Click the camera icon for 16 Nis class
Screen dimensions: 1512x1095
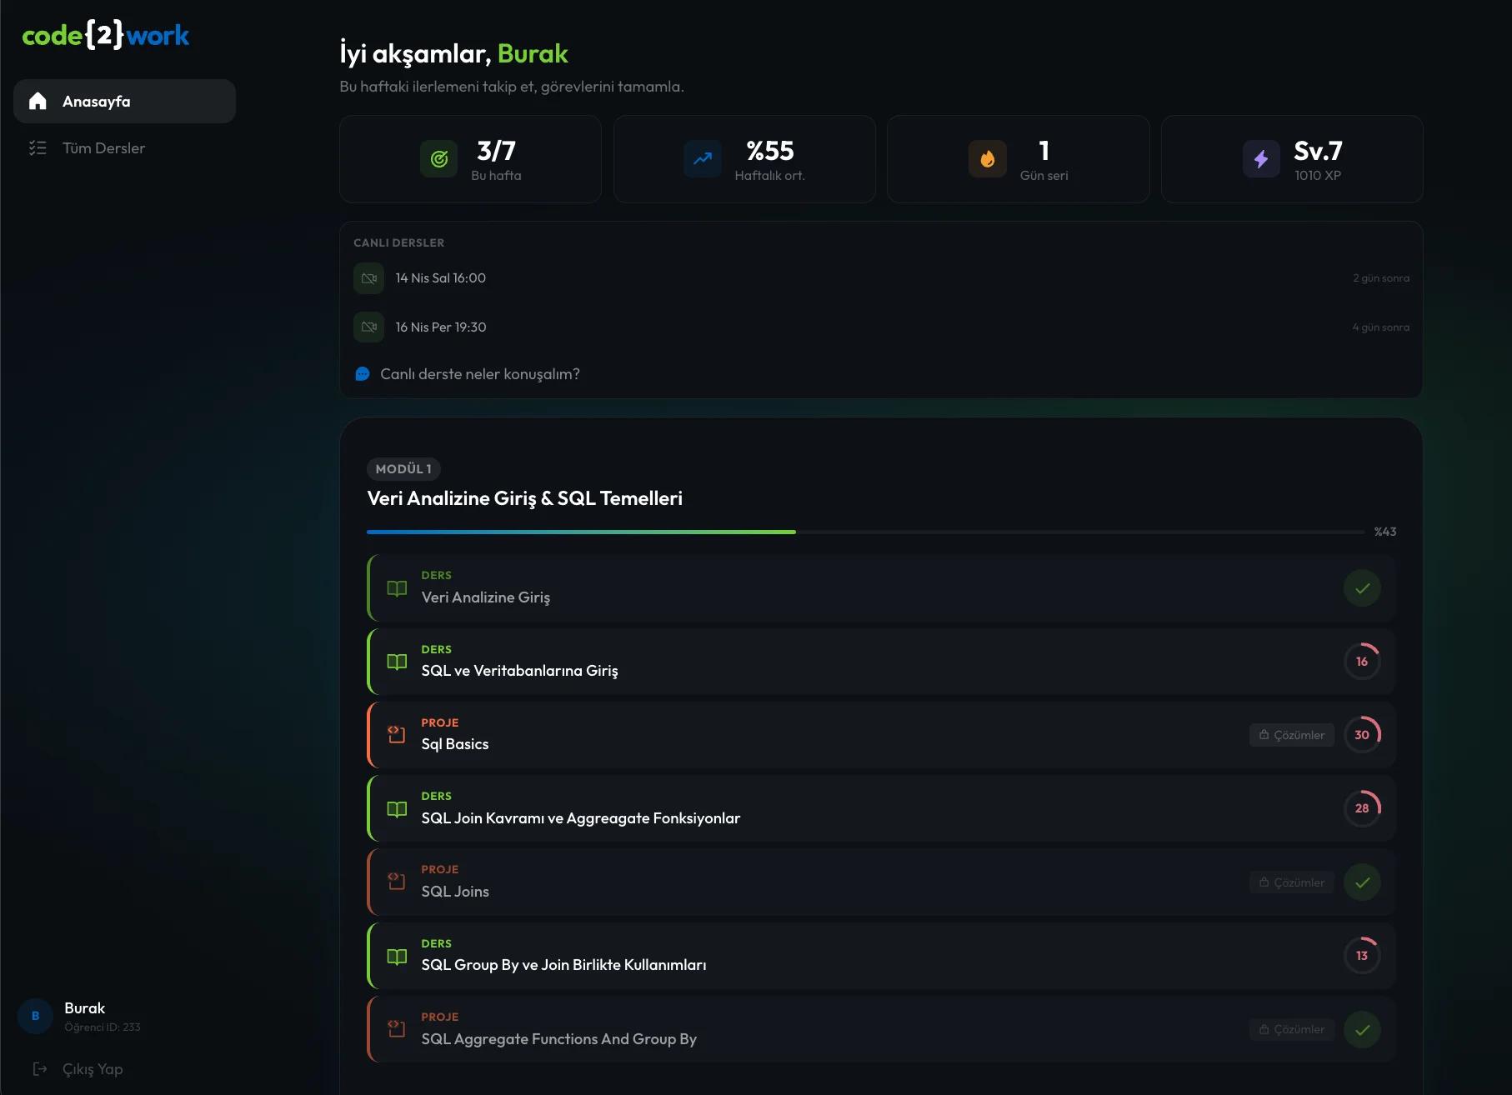click(368, 327)
